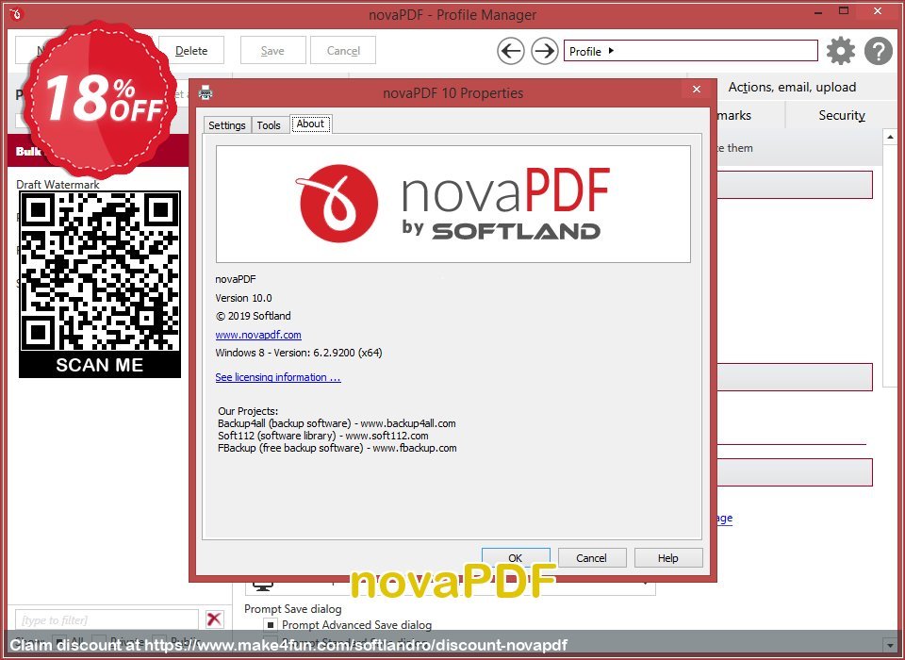Switch to the Tools tab
The width and height of the screenshot is (905, 660).
pos(269,124)
